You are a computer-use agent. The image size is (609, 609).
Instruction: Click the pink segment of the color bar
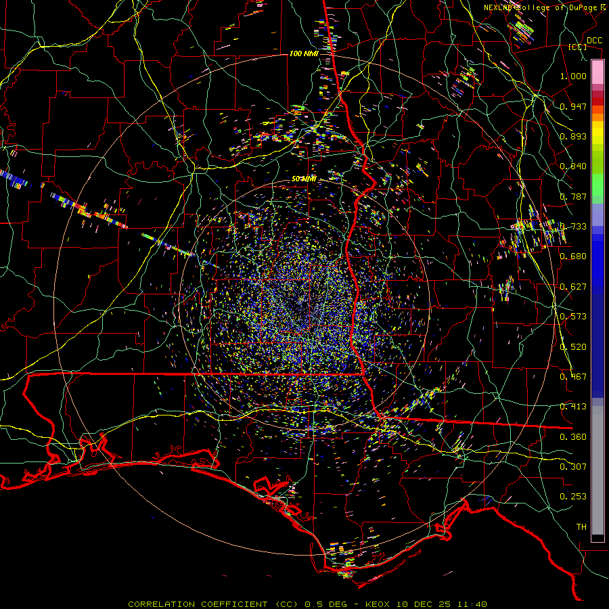click(597, 72)
